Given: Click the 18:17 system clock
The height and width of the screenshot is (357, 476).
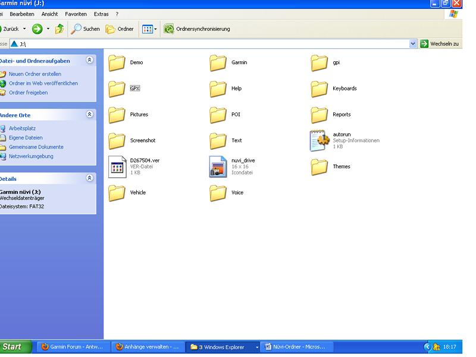Looking at the screenshot, I should point(450,347).
